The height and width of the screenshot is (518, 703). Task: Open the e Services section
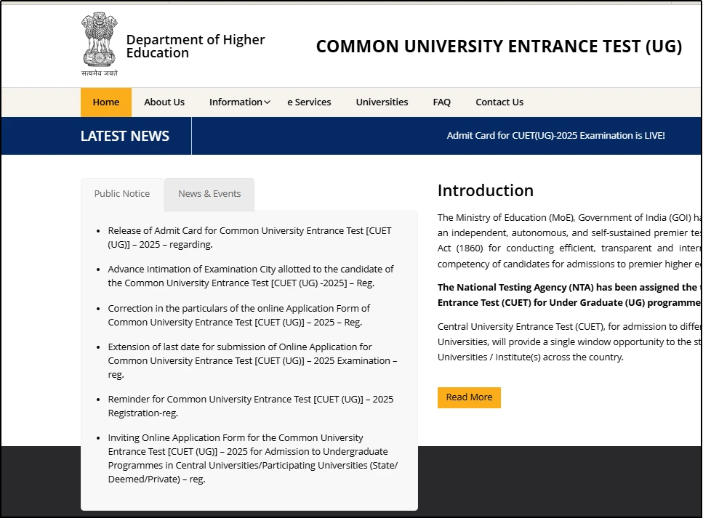[x=309, y=102]
